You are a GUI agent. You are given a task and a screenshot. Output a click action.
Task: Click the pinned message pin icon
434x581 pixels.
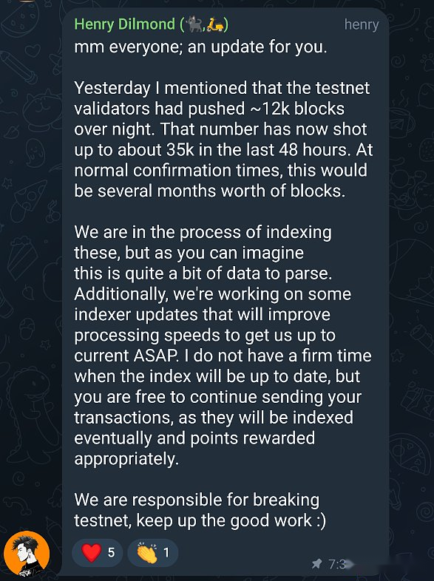(x=316, y=564)
